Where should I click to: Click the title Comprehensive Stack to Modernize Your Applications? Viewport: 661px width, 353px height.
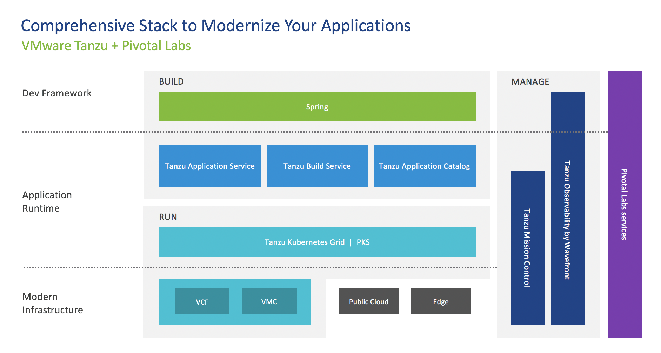tap(216, 26)
